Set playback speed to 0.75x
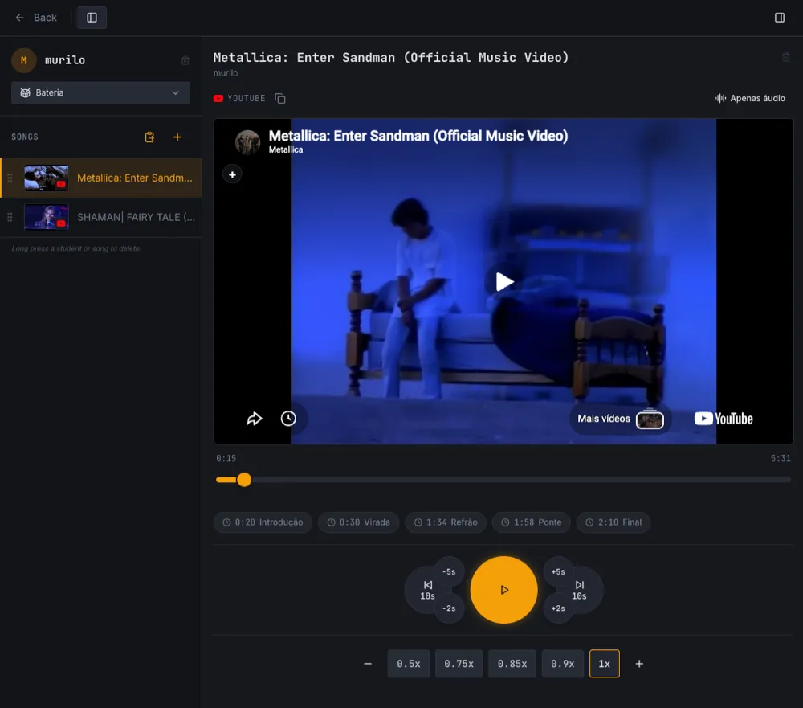Screen dimensions: 803x708 click(x=459, y=664)
